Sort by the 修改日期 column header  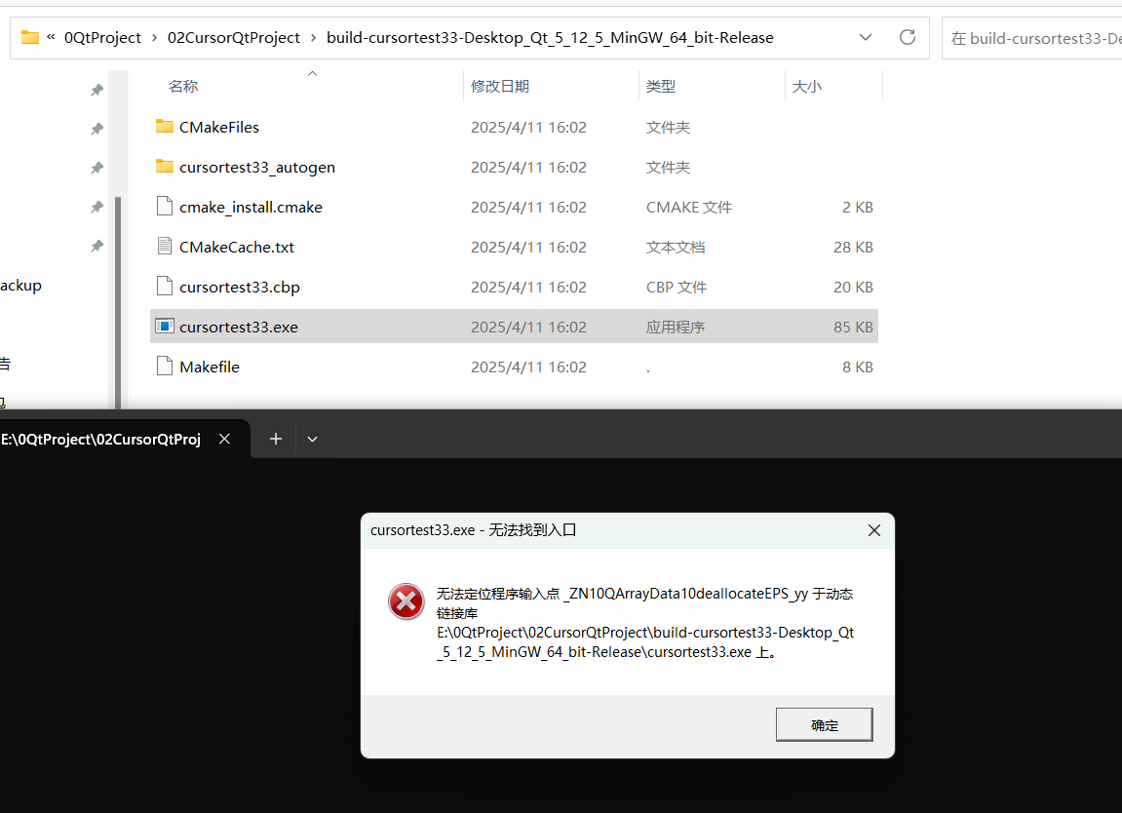[499, 86]
